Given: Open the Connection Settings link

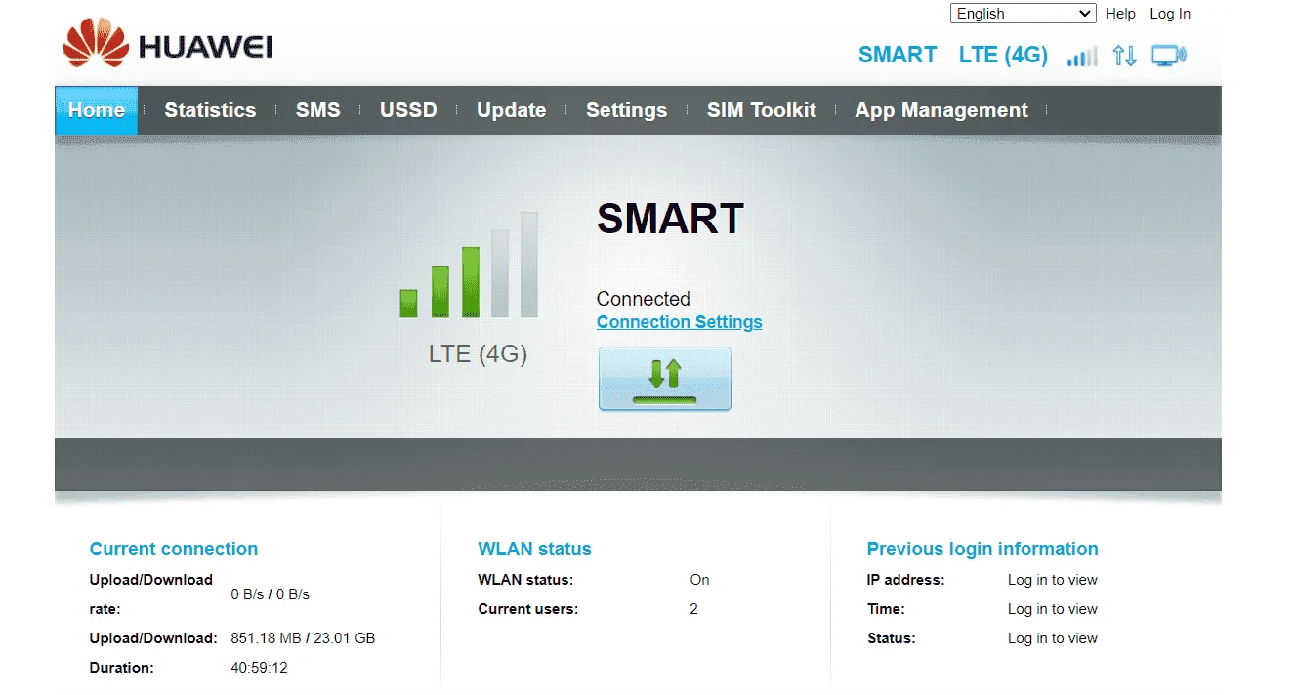Looking at the screenshot, I should click(x=680, y=322).
